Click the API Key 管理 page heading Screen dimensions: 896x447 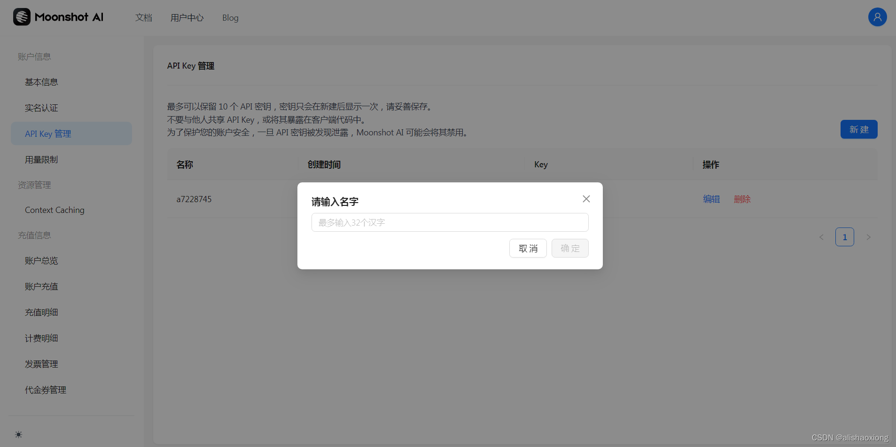coord(191,66)
